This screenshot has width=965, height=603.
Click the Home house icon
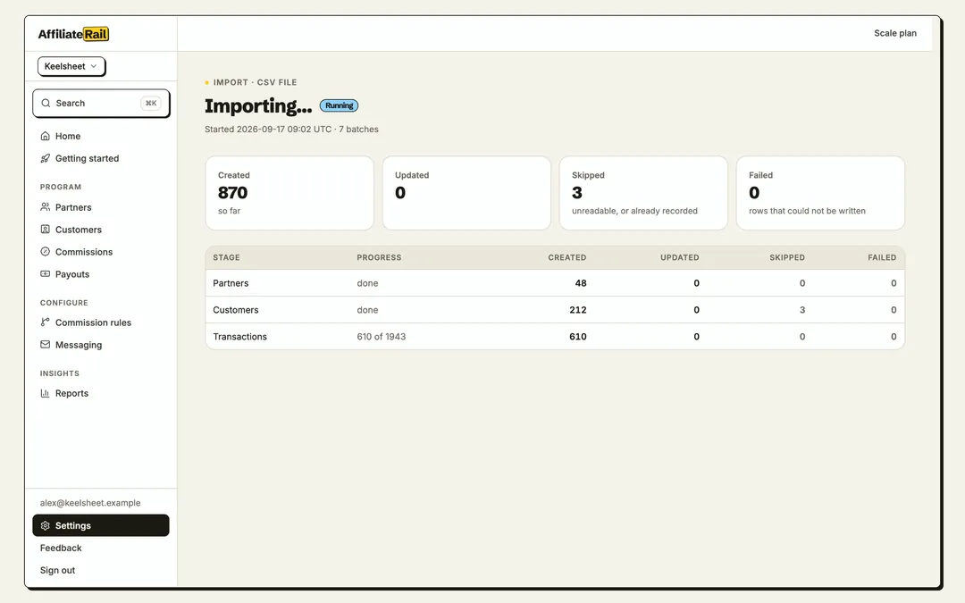[45, 136]
